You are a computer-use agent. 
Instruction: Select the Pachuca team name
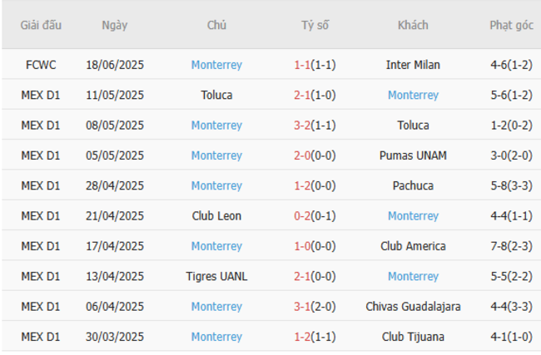[413, 185]
